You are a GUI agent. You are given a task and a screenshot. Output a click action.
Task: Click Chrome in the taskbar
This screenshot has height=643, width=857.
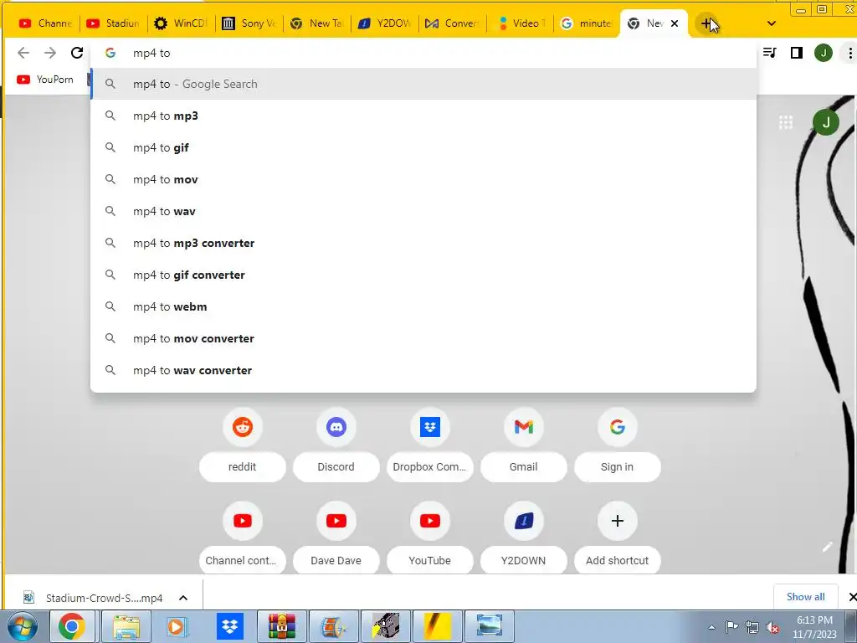72,626
